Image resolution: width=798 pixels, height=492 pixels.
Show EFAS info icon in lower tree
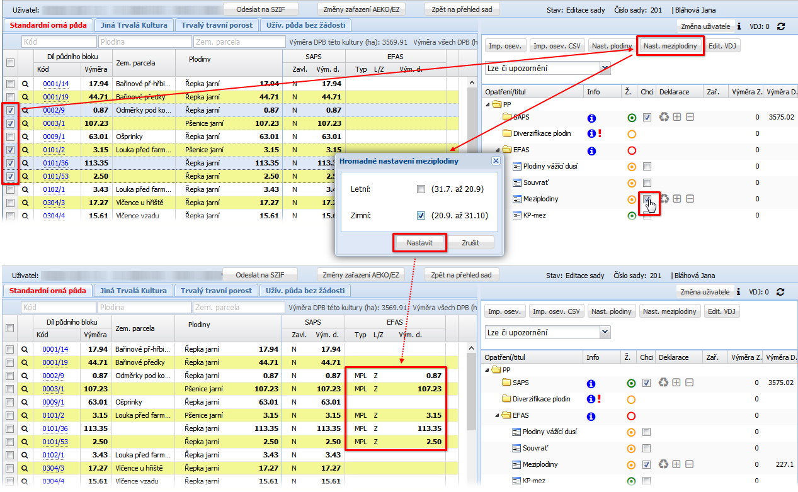coord(591,416)
